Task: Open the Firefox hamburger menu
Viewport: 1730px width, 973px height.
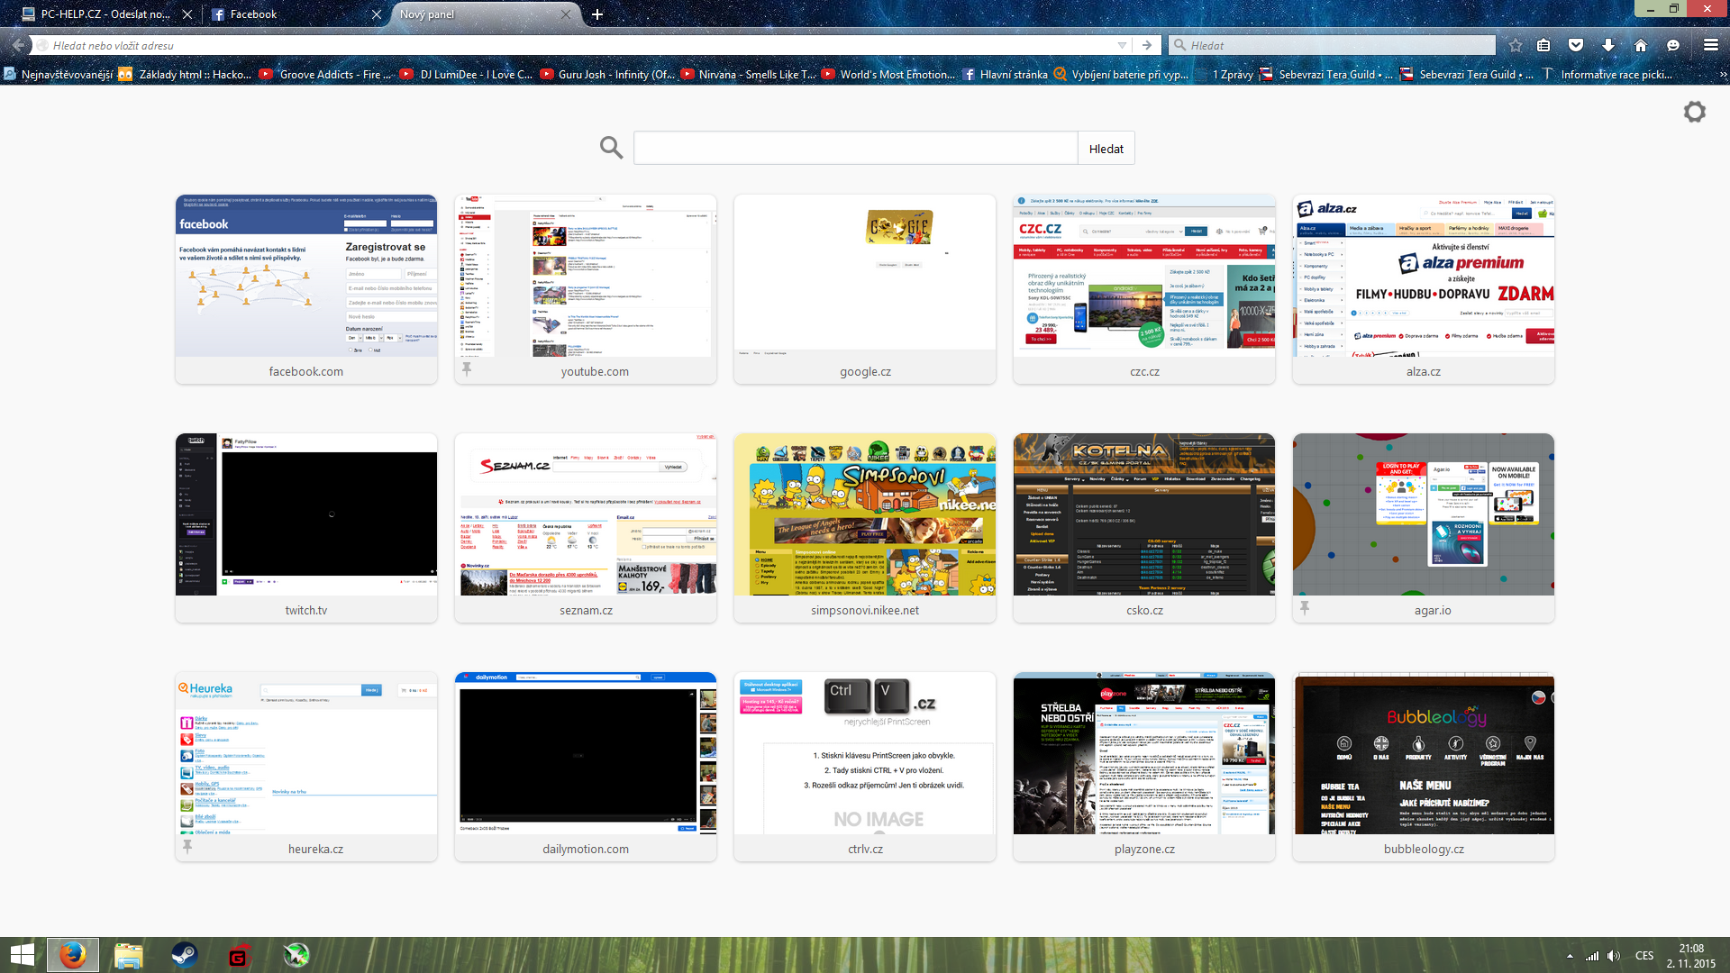Action: coord(1710,45)
